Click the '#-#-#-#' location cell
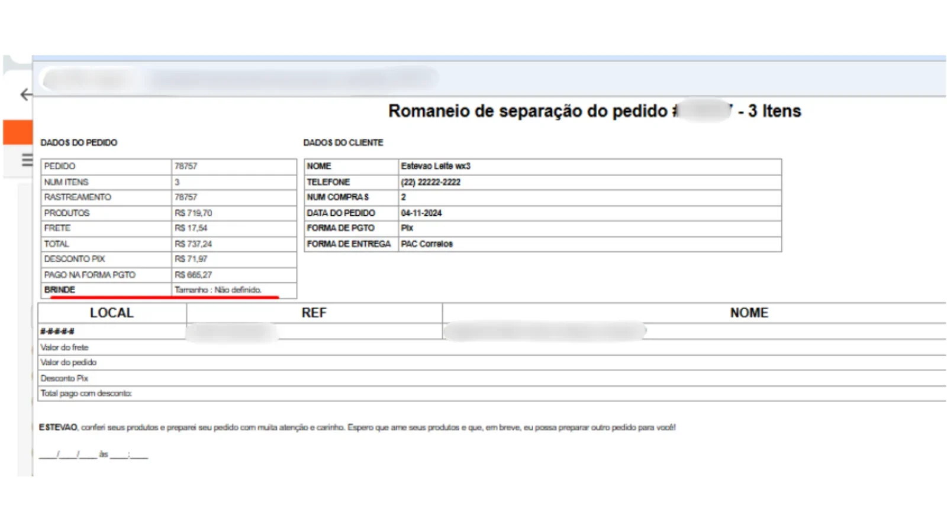Screen dimensions: 947x532 [x=57, y=331]
